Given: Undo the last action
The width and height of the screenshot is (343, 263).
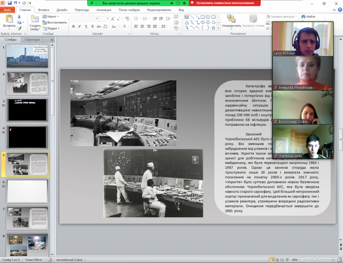Looking at the screenshot, I should click(15, 3).
